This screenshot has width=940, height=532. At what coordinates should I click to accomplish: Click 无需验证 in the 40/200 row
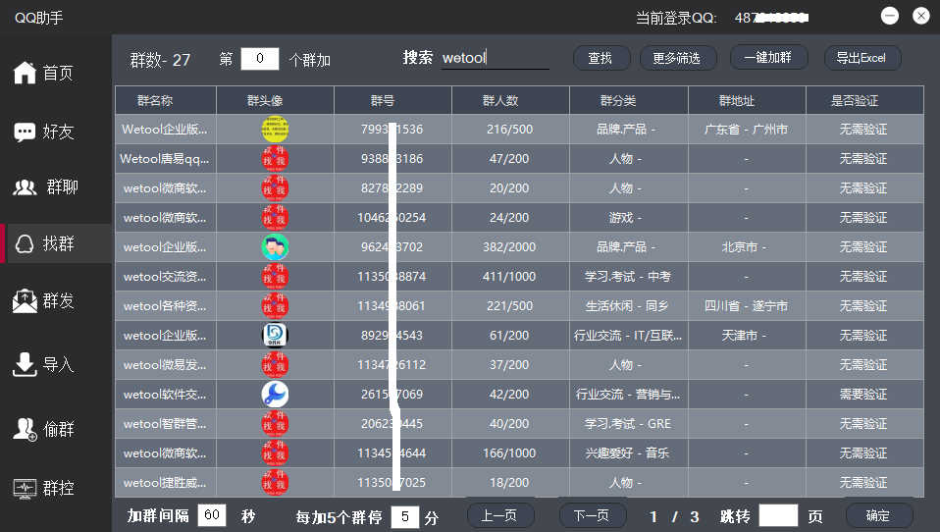pos(863,423)
